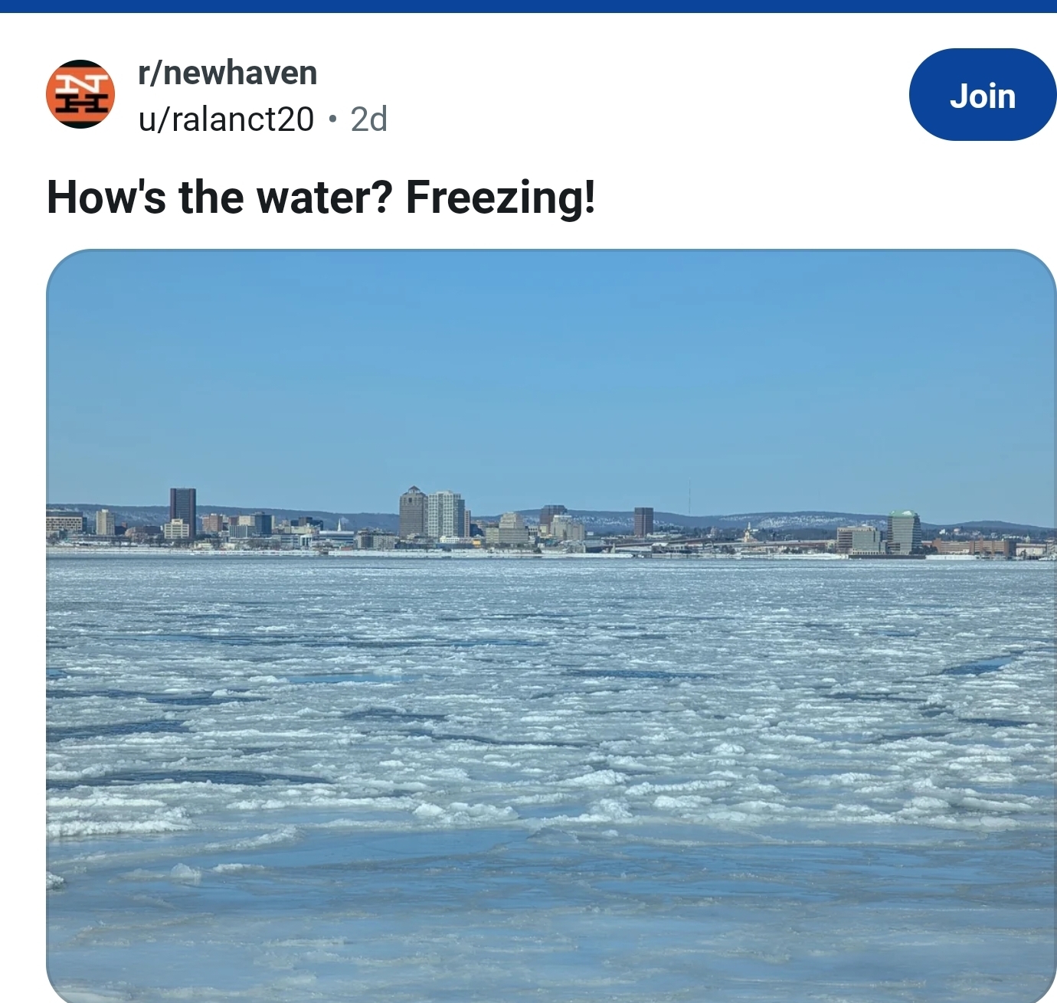Open the frozen harbor skyline photo

click(551, 625)
